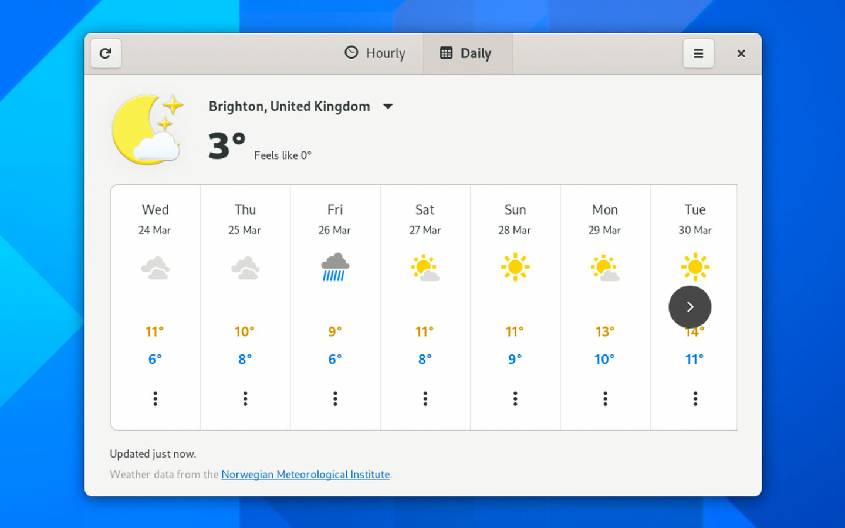Click the overcast cloud icon for Wednesday
845x528 pixels.
pos(156,268)
